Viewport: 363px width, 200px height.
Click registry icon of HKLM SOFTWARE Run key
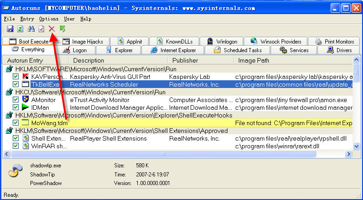pos(9,69)
